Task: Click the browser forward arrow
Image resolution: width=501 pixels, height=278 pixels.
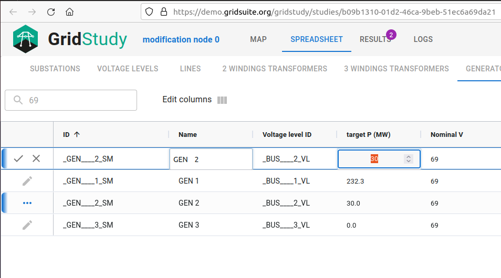Action: [x=32, y=12]
